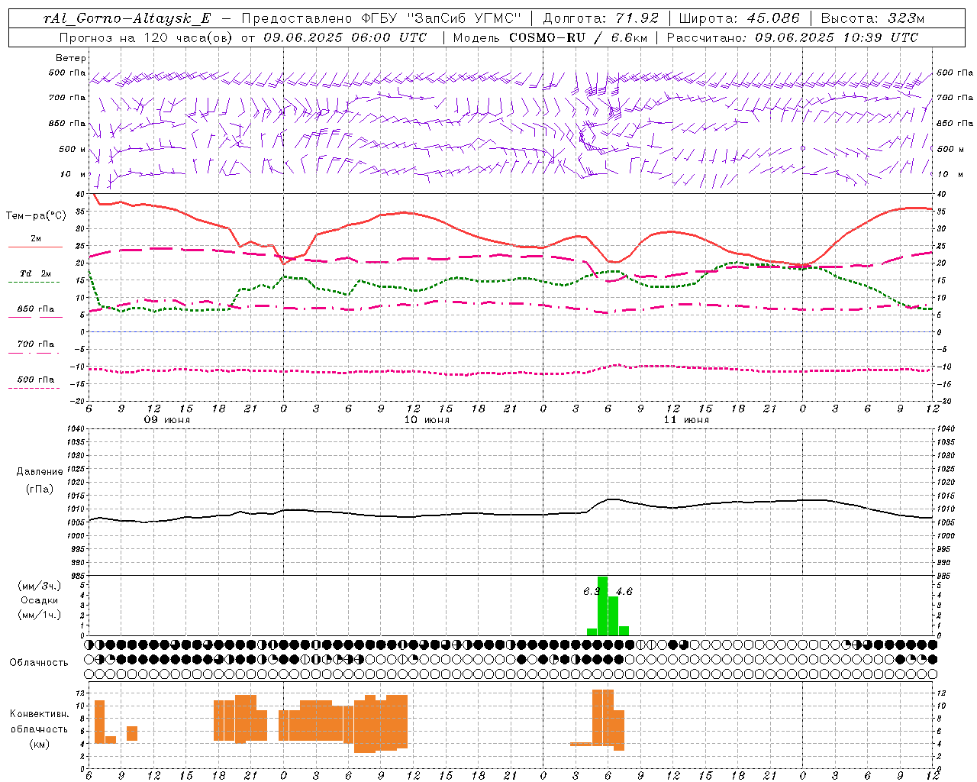This screenshot has width=977, height=782.
Task: Click the Давление pressure panel label
Action: [40, 472]
